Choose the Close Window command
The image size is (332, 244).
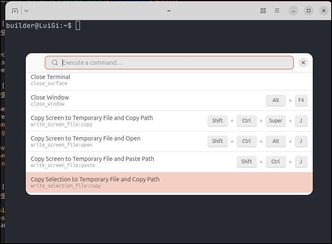[123, 100]
